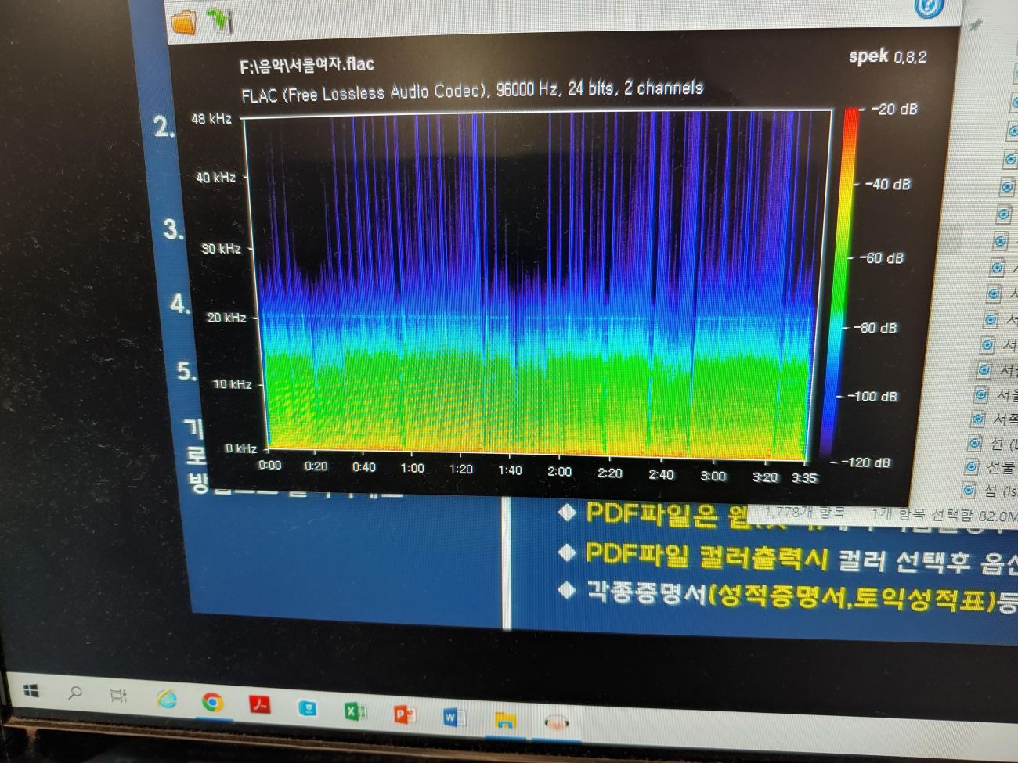Click the 0:40 time axis label
Viewport: 1018px width, 763px height.
363,467
